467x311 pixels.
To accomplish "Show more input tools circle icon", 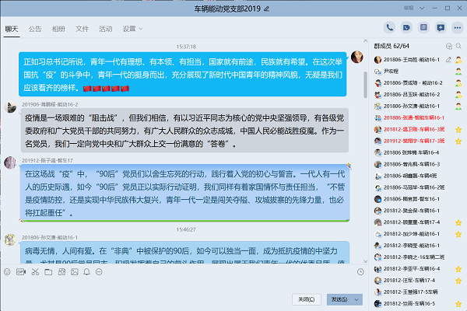I will point(99,271).
